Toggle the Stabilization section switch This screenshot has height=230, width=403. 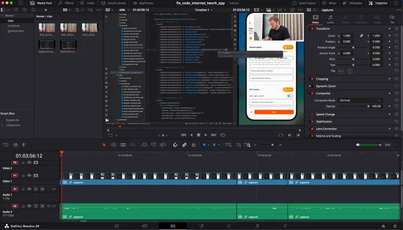(312, 122)
